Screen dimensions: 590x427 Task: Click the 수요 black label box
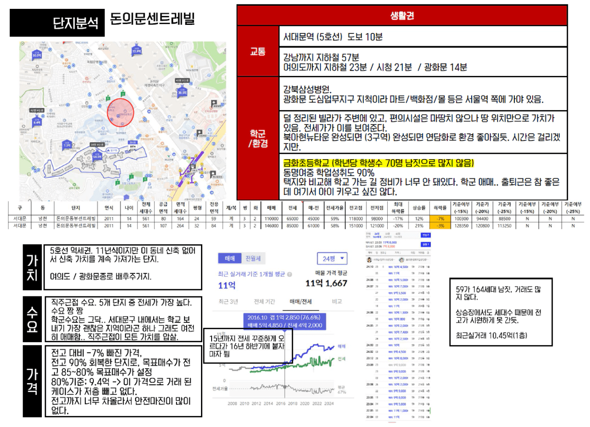point(32,320)
